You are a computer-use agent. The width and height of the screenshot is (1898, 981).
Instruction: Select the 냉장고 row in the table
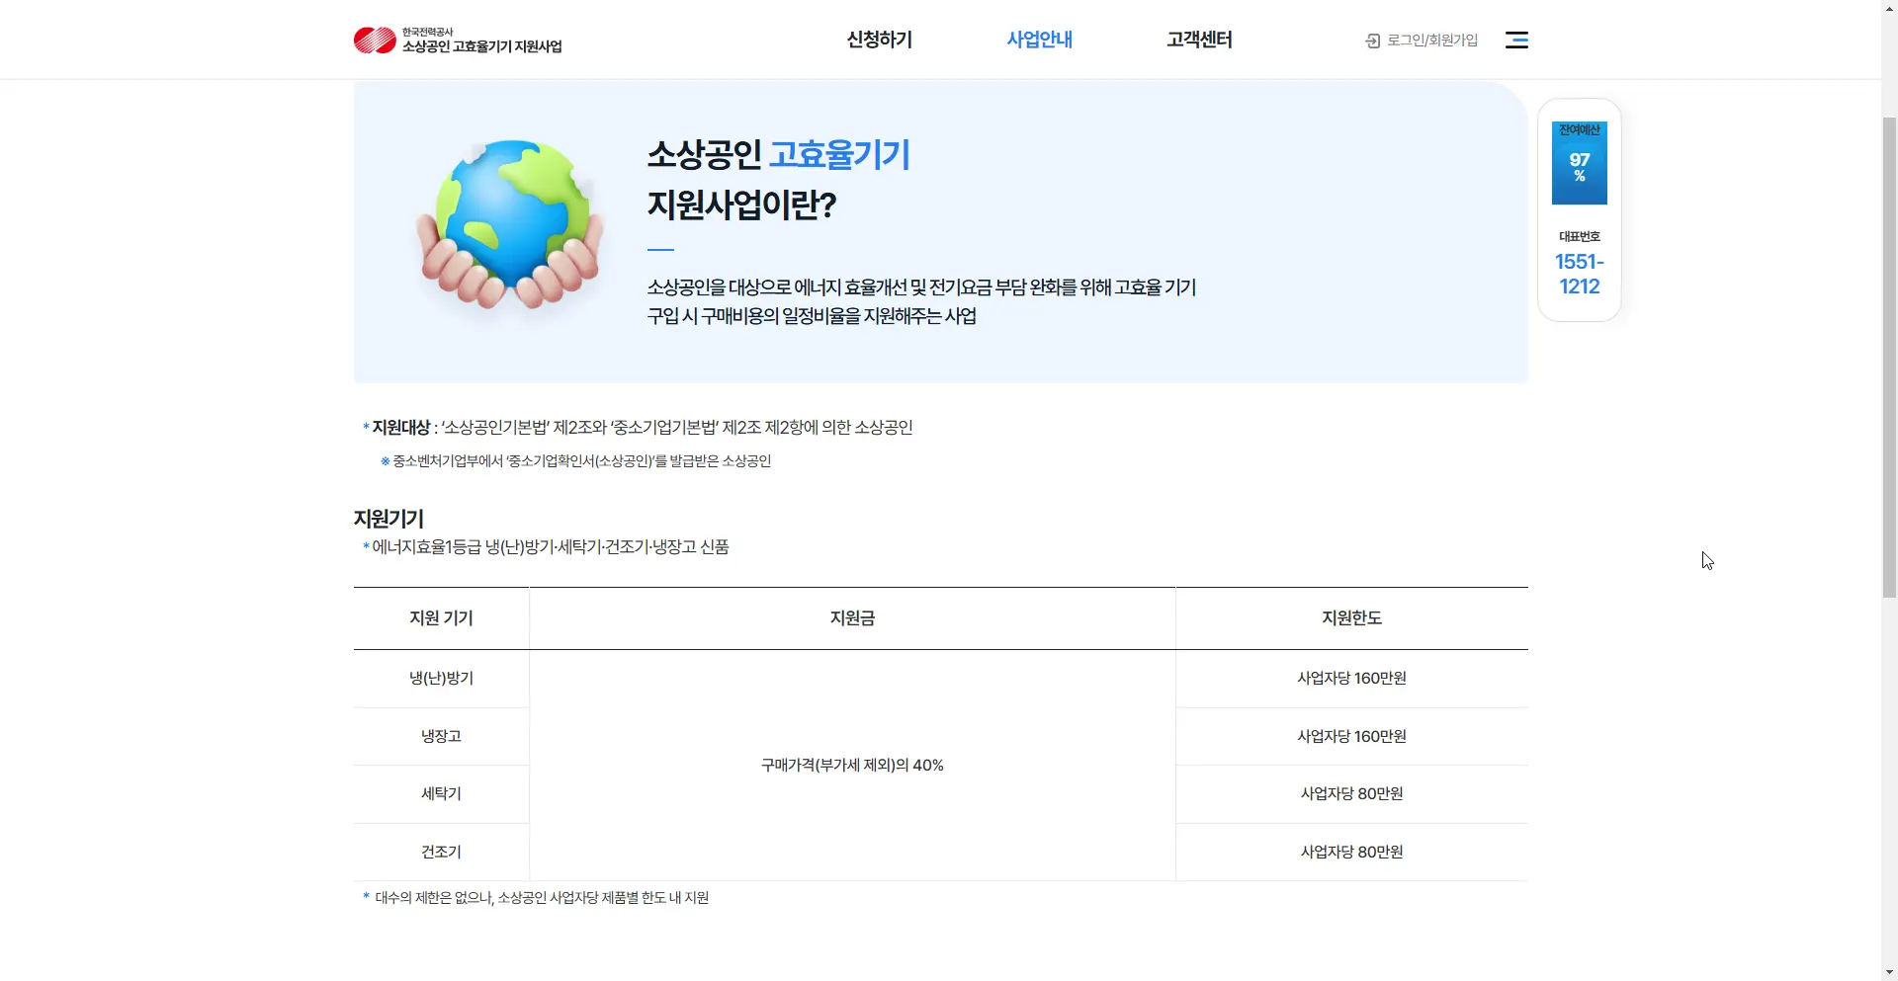[x=441, y=736]
